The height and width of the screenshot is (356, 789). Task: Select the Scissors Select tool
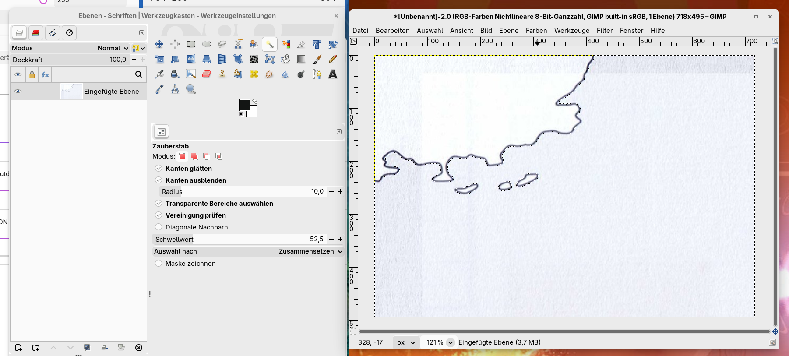click(238, 44)
